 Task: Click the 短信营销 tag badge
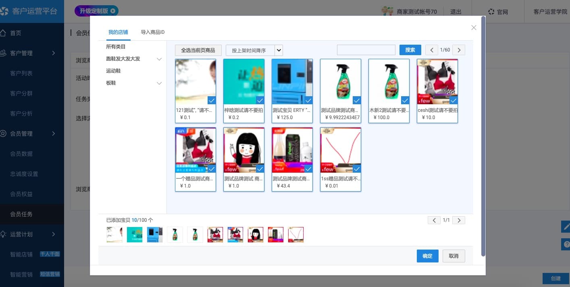tap(50, 274)
